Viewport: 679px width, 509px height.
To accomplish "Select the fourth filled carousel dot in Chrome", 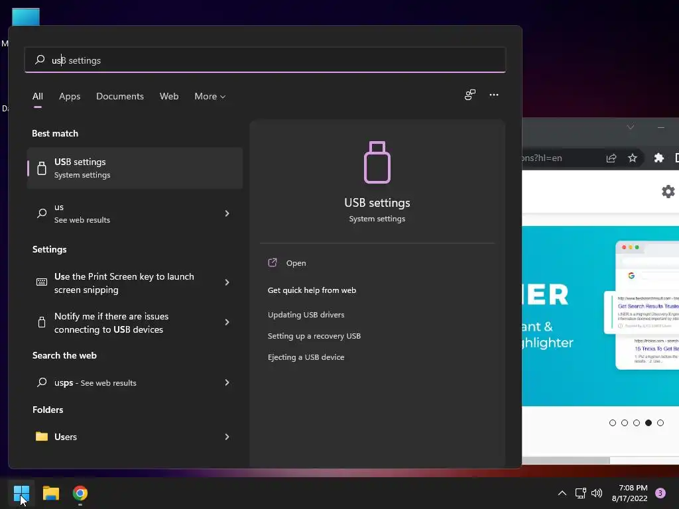I will (x=648, y=423).
